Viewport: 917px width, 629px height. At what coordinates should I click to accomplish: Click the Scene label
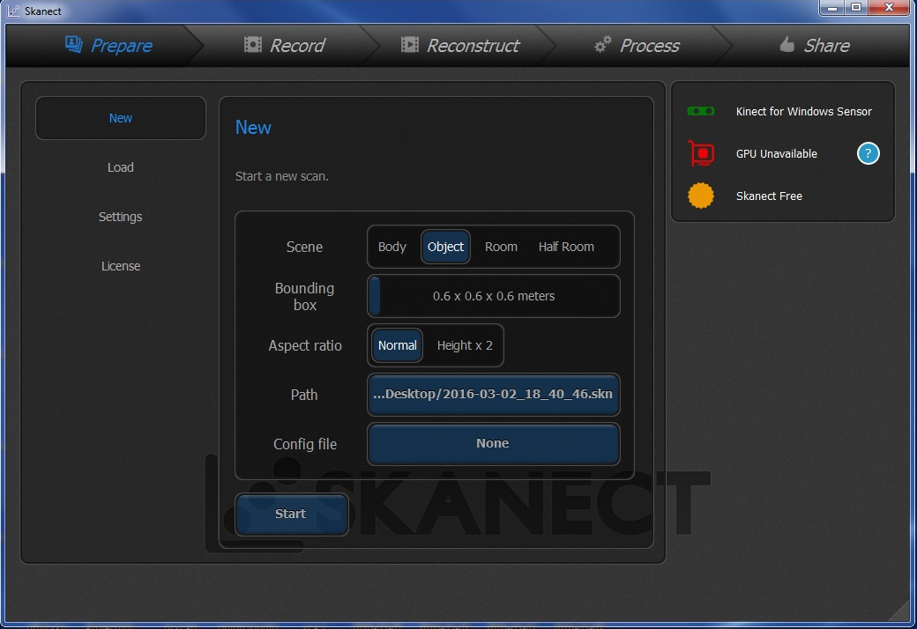[x=304, y=247]
